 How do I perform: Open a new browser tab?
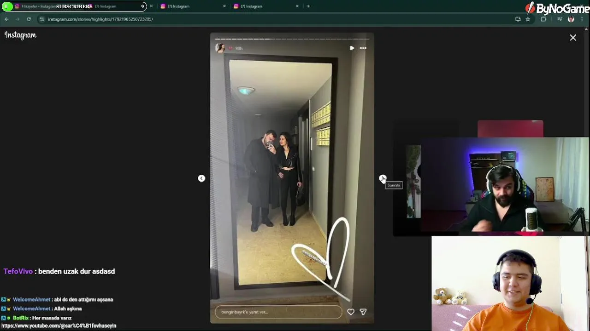(x=308, y=6)
